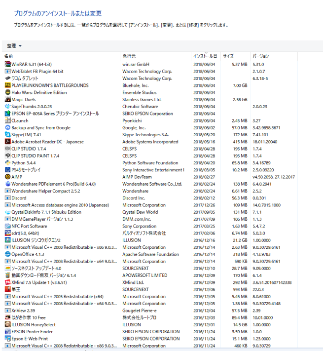Click the ワコム タブレット pen icon
This screenshot has width=323, height=351.
8,78
